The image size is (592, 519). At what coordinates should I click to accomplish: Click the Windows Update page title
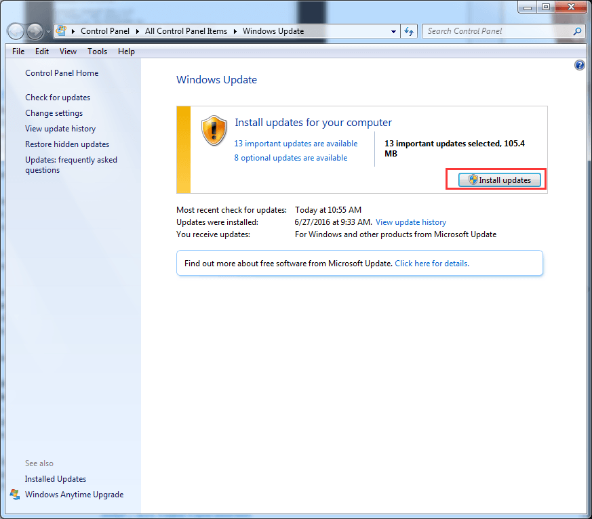(x=217, y=79)
